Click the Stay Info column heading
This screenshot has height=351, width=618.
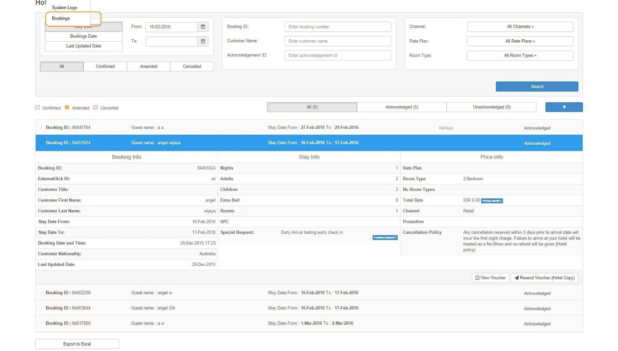[309, 157]
